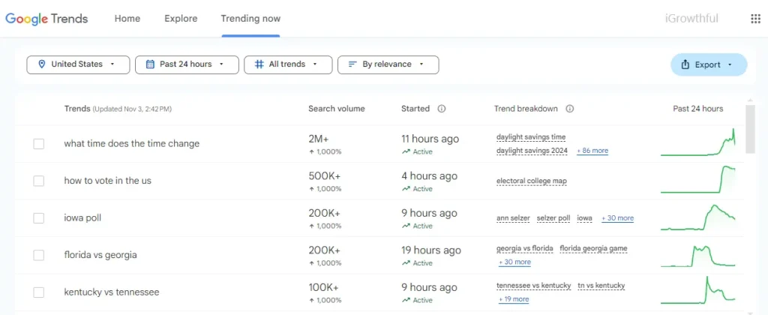Click the Past 24 hours column header

pyautogui.click(x=698, y=109)
